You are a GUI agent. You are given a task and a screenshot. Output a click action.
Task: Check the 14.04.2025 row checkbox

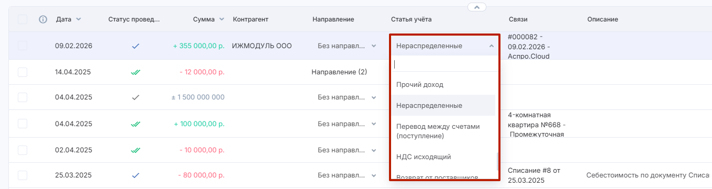pyautogui.click(x=23, y=72)
